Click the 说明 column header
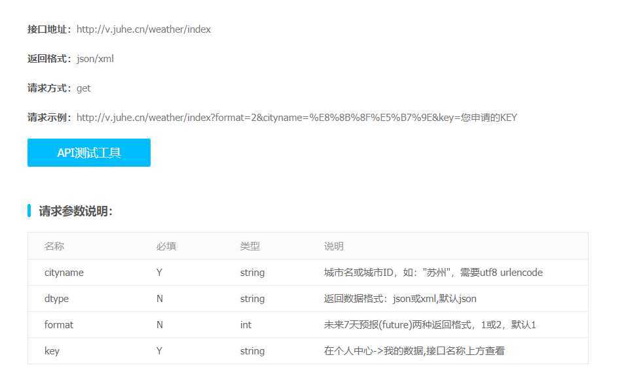 pyautogui.click(x=333, y=246)
